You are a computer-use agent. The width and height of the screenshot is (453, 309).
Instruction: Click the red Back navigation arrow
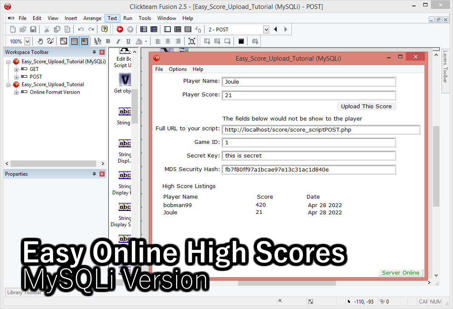(120, 29)
